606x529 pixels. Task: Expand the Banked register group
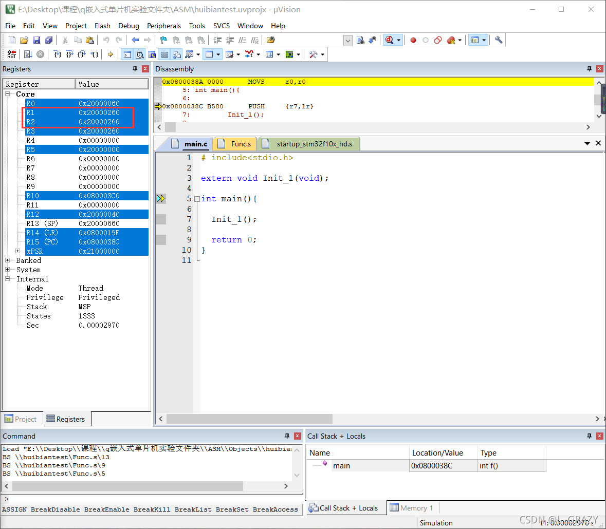(x=7, y=260)
